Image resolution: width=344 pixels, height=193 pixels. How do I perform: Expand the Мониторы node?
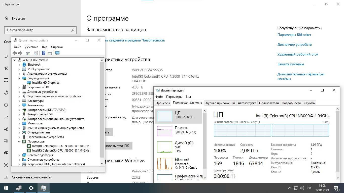19,123
